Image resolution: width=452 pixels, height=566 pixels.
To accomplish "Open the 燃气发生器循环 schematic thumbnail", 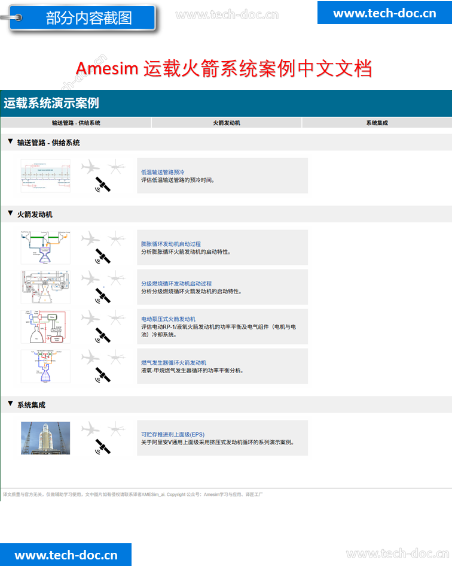I will pos(45,366).
